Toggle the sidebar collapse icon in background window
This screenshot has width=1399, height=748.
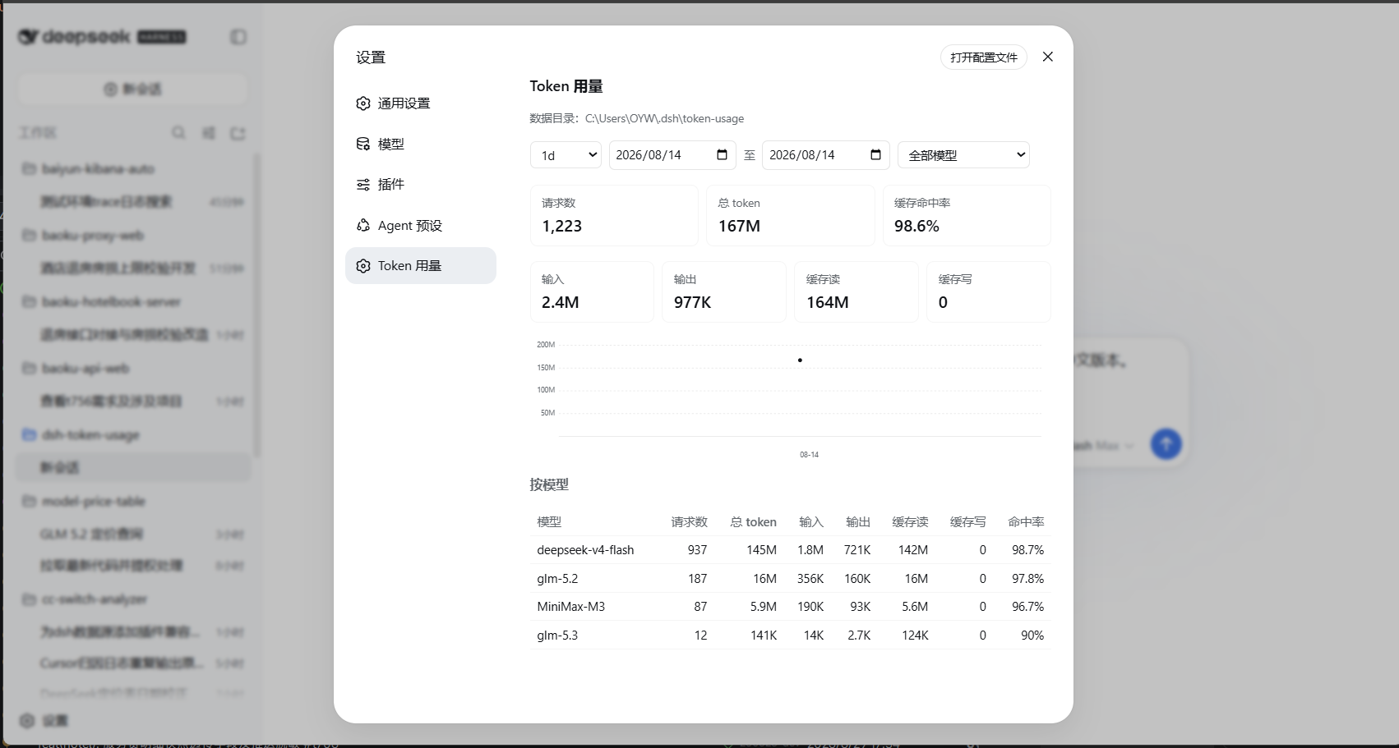click(238, 37)
